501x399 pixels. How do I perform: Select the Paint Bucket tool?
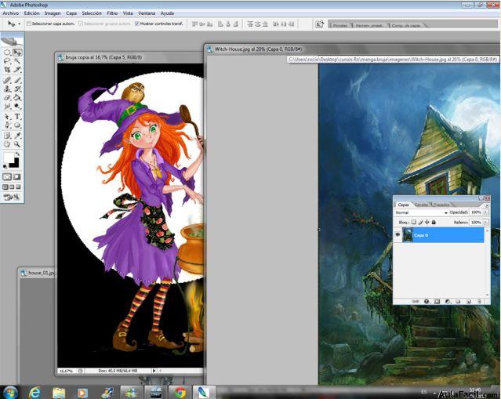pos(17,97)
